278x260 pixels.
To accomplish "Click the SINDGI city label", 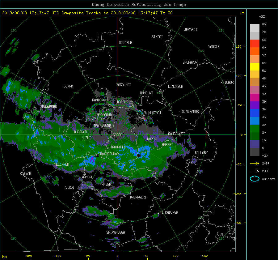I will [x=157, y=37].
